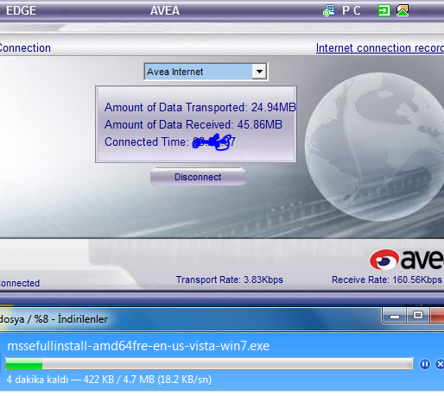Click the Connection heading label
The width and height of the screenshot is (444, 396).
point(25,48)
